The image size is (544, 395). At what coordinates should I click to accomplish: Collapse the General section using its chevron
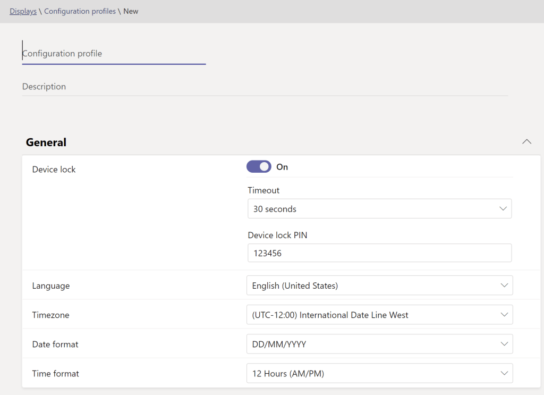click(526, 142)
